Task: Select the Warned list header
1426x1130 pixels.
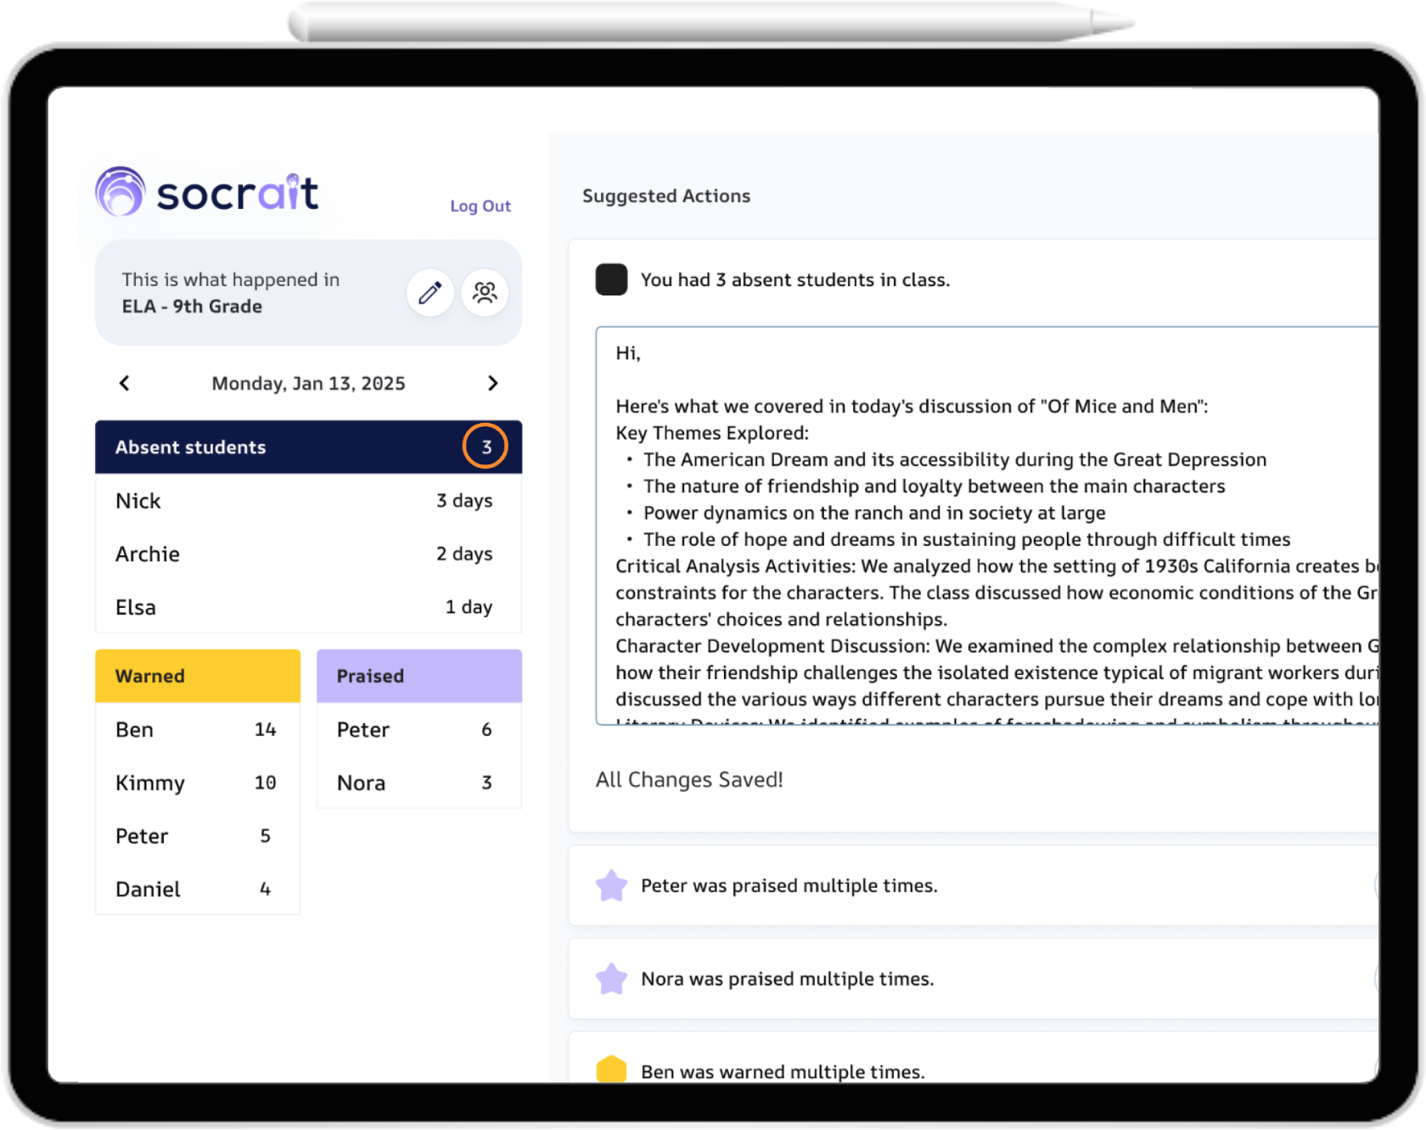Action: [x=197, y=676]
